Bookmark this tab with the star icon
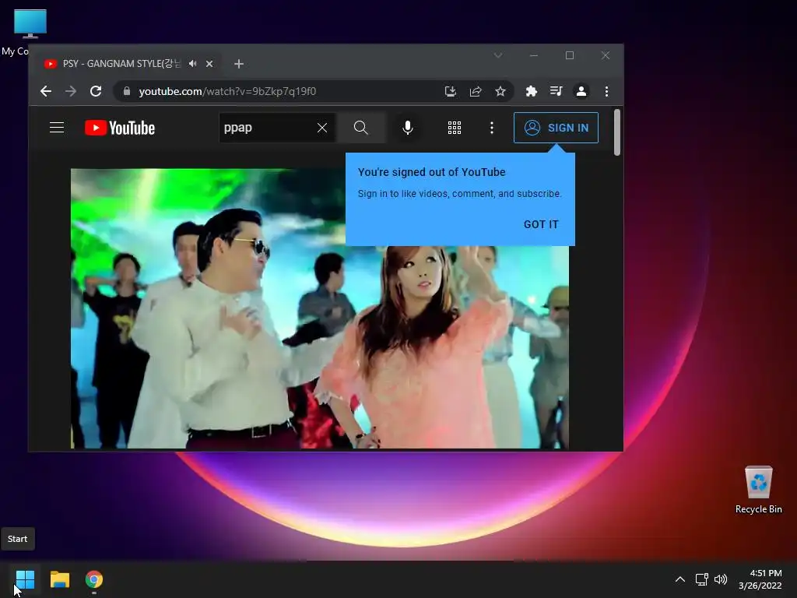The height and width of the screenshot is (598, 797). coord(500,91)
